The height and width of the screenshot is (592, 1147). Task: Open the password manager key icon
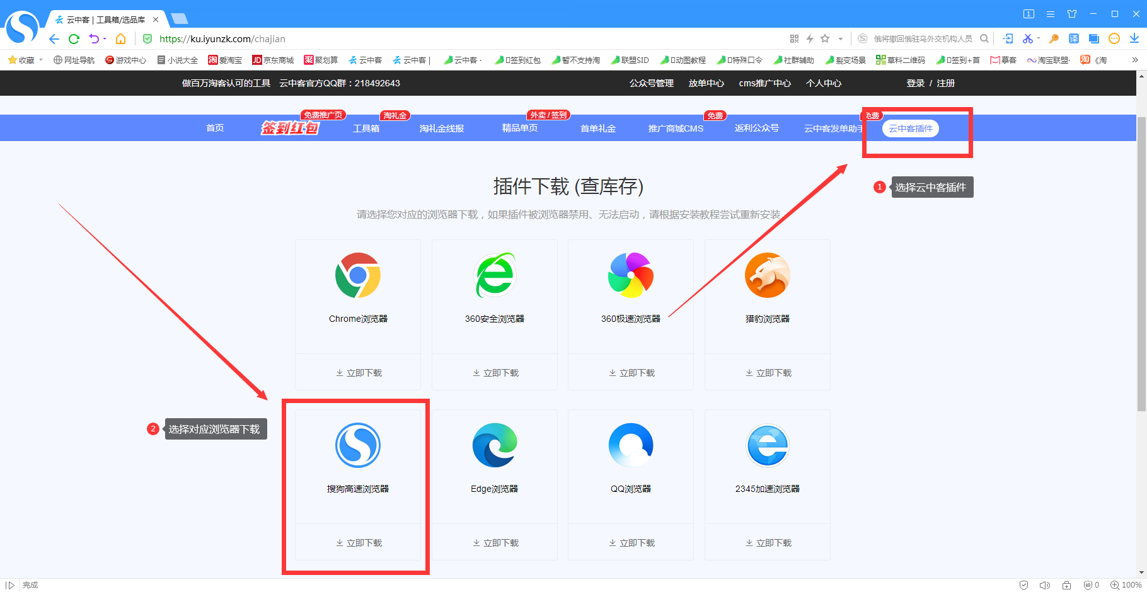click(1054, 38)
